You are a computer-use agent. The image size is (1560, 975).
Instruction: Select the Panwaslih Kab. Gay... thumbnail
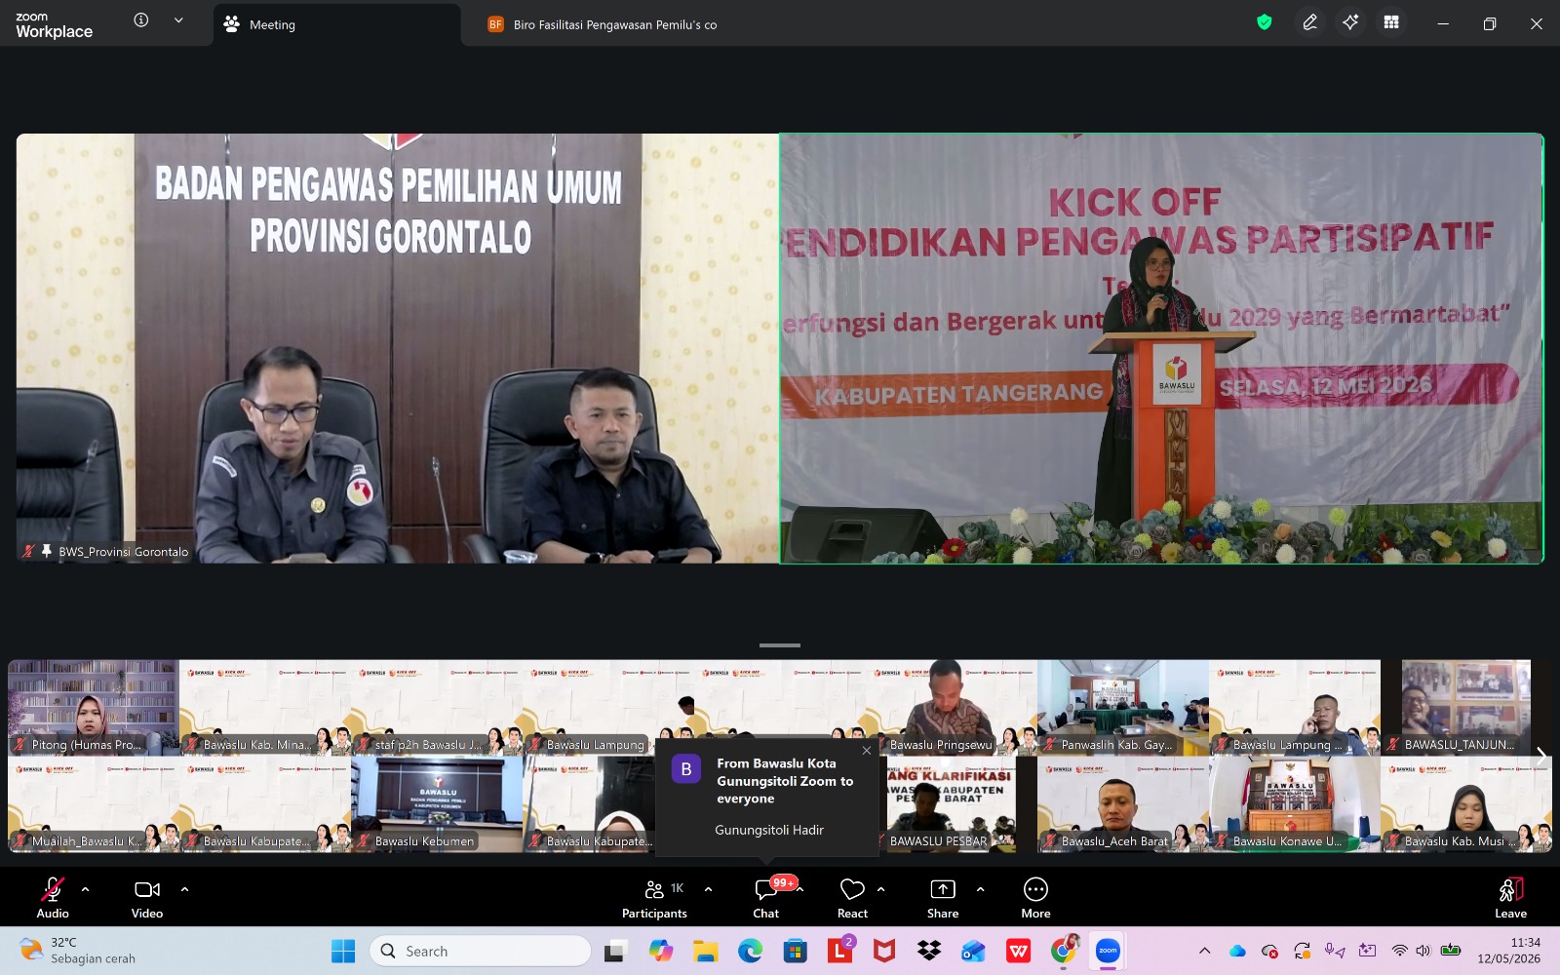pyautogui.click(x=1123, y=708)
